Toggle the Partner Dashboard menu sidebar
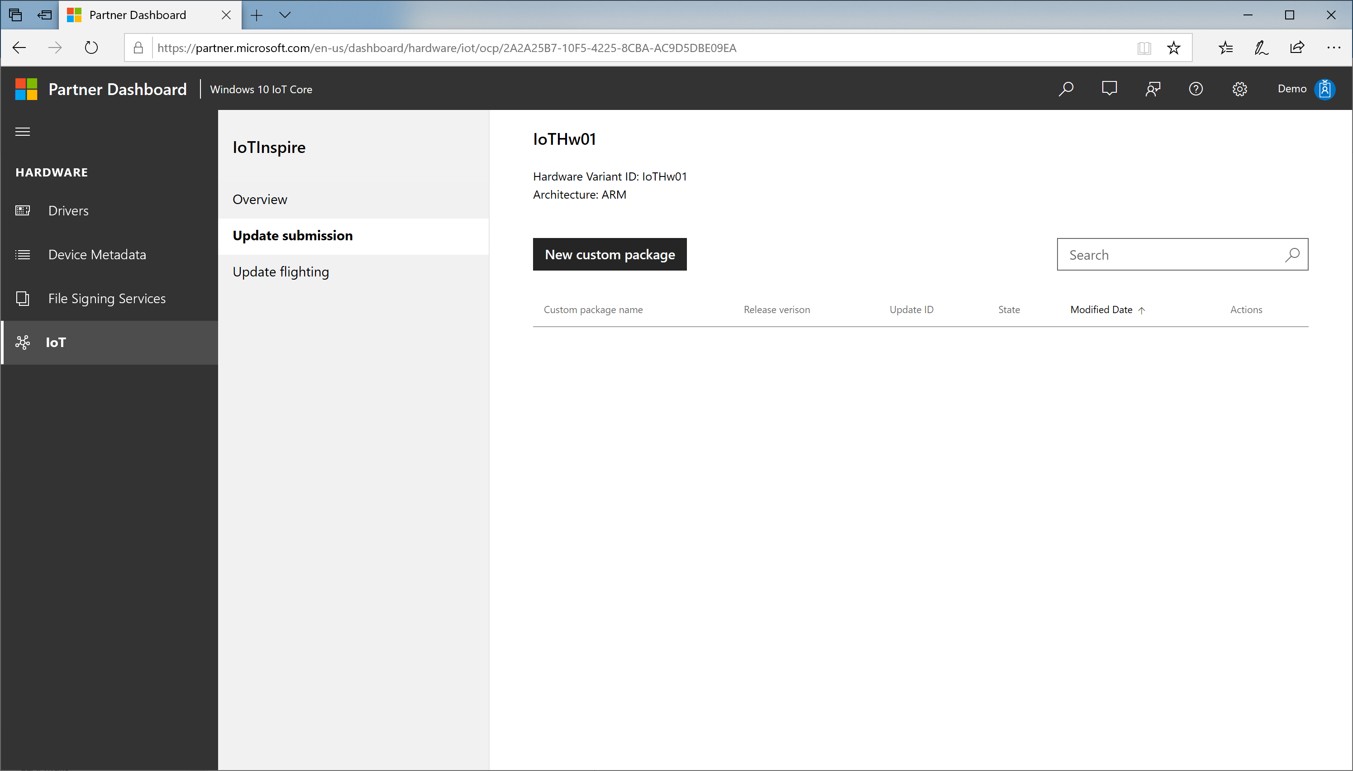Viewport: 1353px width, 771px height. 22,131
